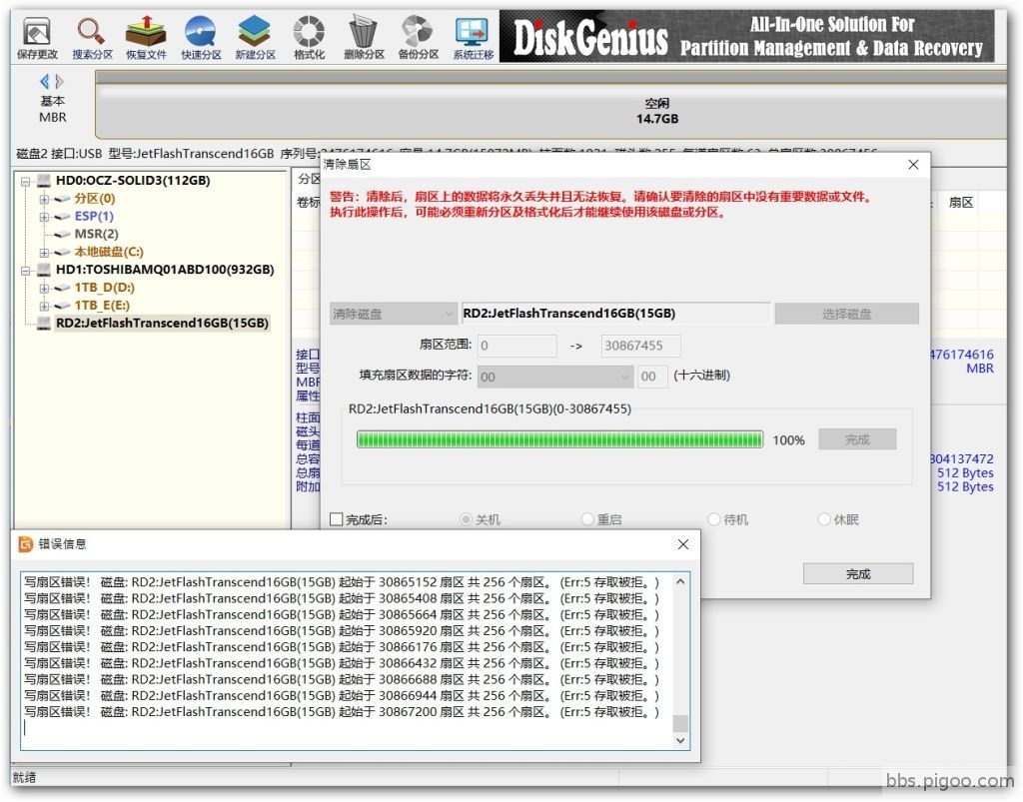Select the 待机 (standby) radio option
The height and width of the screenshot is (802, 1023).
click(x=713, y=519)
